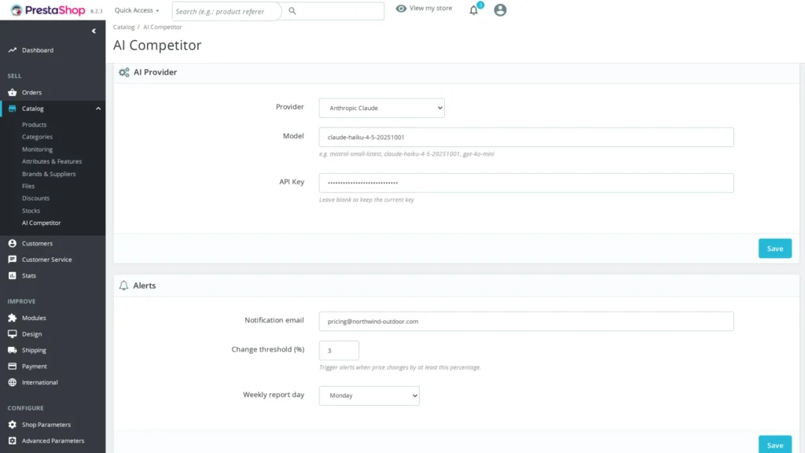Open International menu label

[39, 382]
